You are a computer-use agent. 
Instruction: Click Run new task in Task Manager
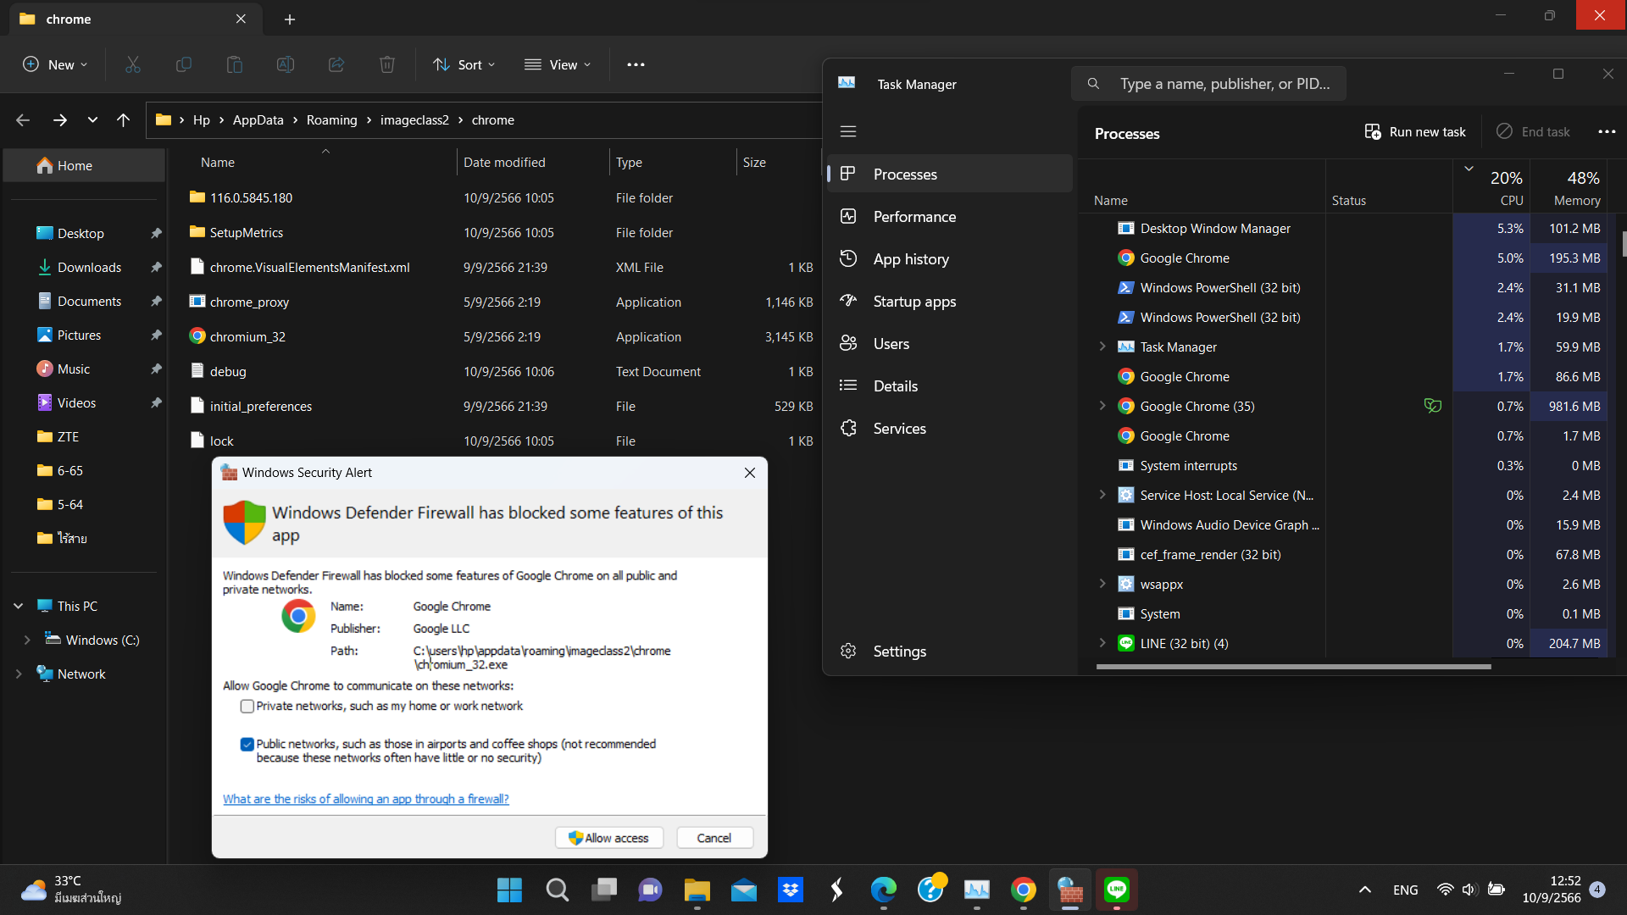pyautogui.click(x=1415, y=131)
